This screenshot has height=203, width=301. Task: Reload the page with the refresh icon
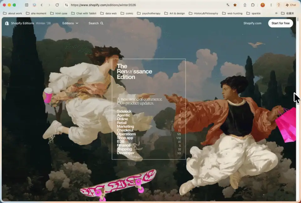point(57,5)
